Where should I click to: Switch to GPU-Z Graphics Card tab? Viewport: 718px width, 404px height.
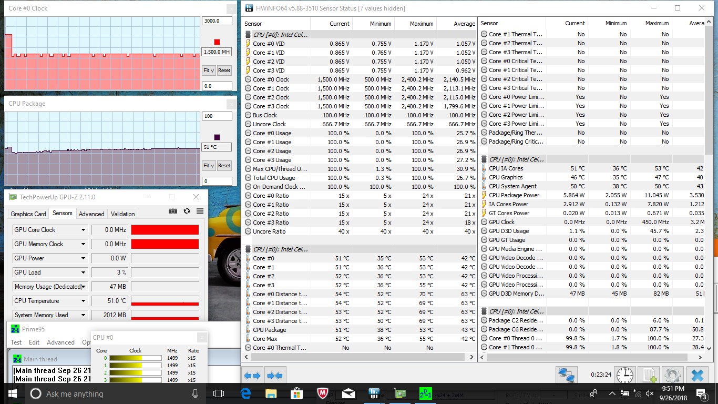28,214
